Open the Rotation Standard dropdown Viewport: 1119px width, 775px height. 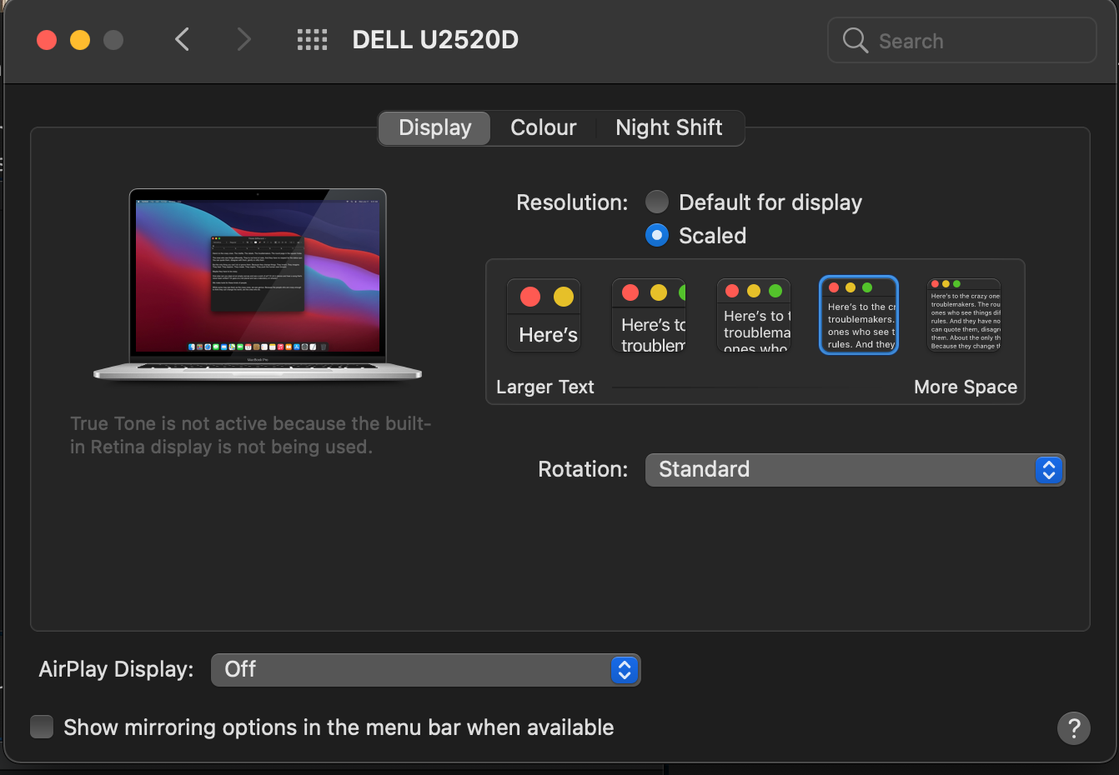point(856,469)
